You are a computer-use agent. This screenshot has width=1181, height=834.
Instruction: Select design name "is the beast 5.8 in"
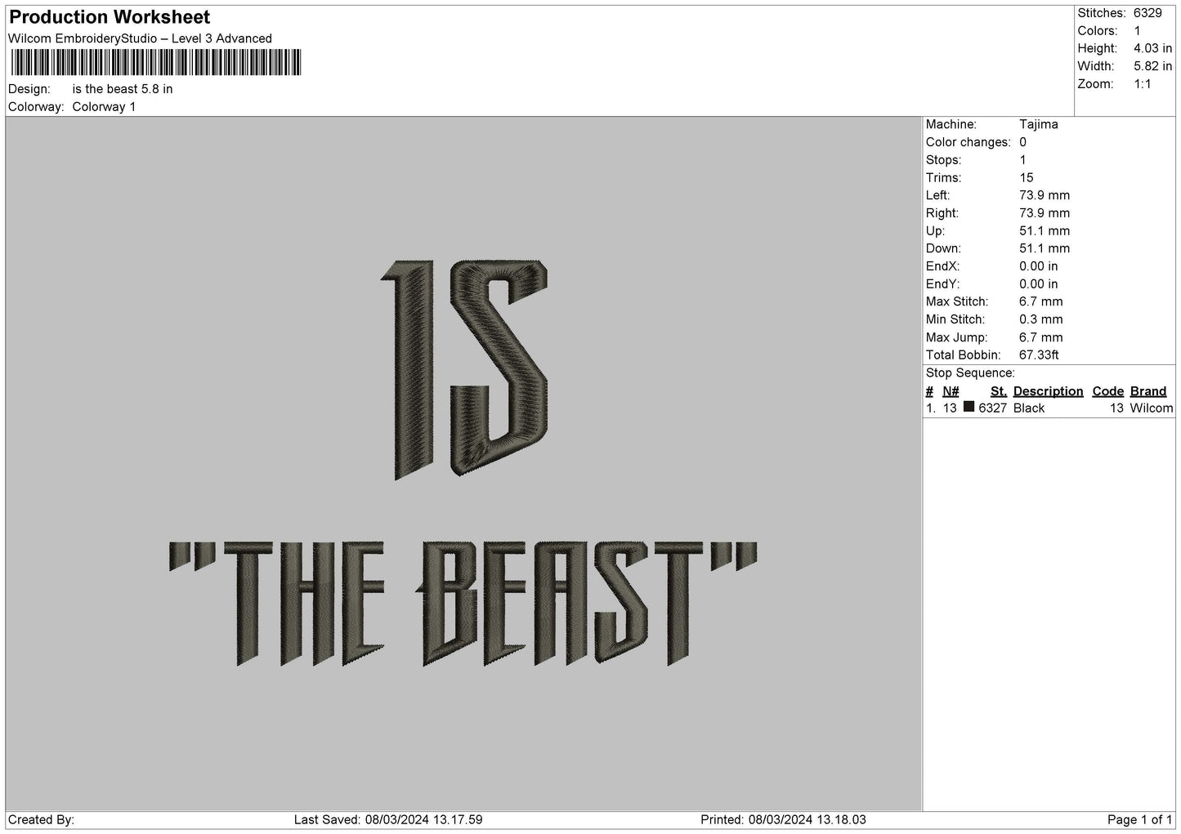tap(123, 89)
